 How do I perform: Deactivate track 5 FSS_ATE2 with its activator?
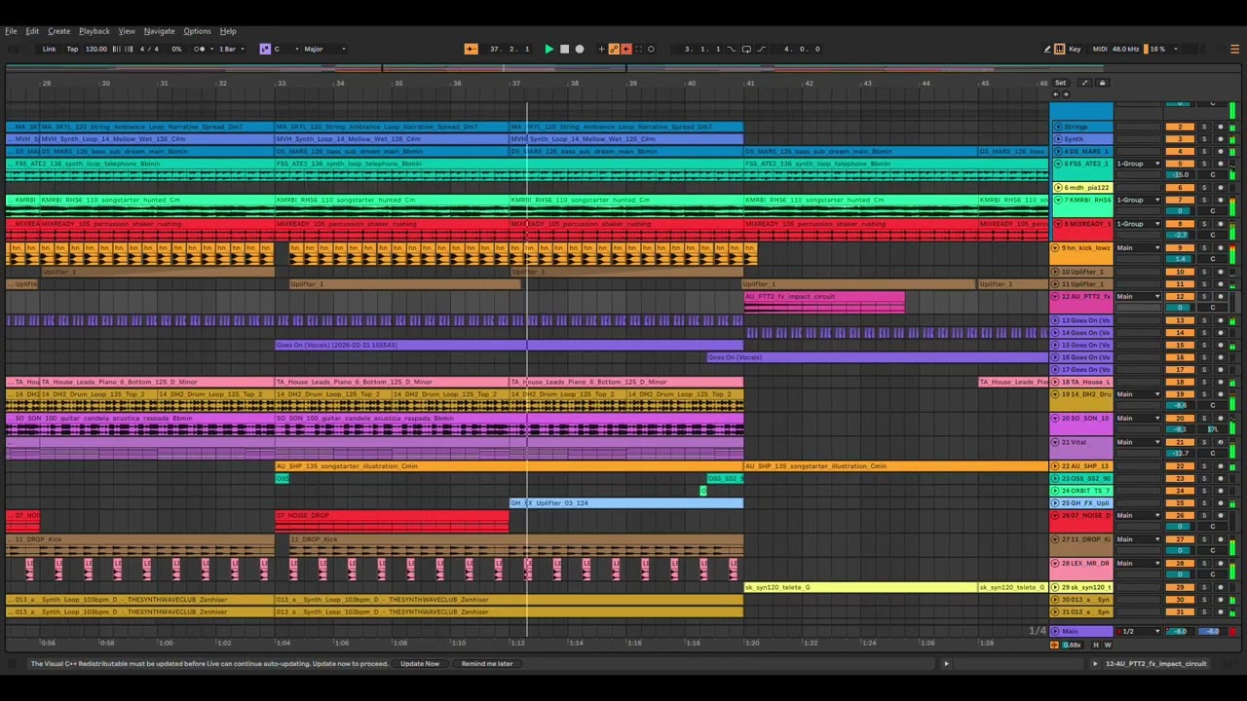point(1180,164)
